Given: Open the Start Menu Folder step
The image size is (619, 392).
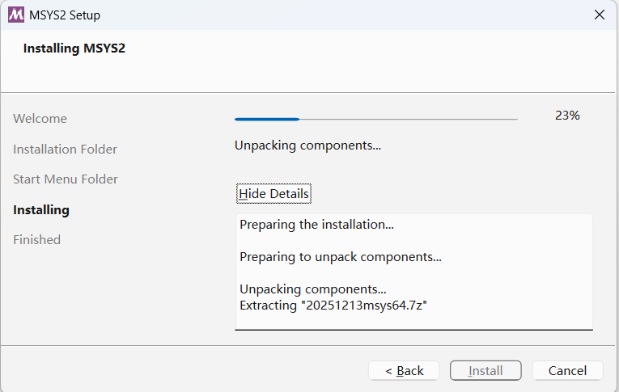Looking at the screenshot, I should click(66, 179).
